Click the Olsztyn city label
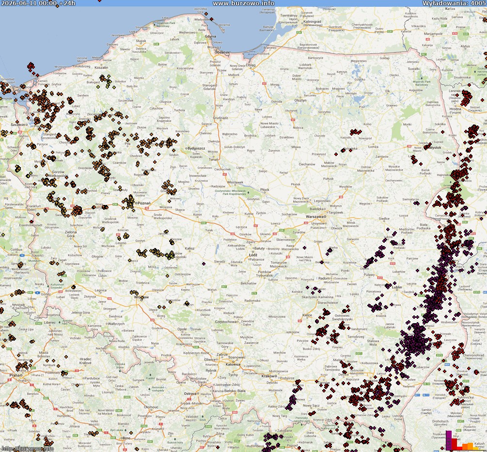Viewport: 487px width, 452px height. click(x=300, y=100)
